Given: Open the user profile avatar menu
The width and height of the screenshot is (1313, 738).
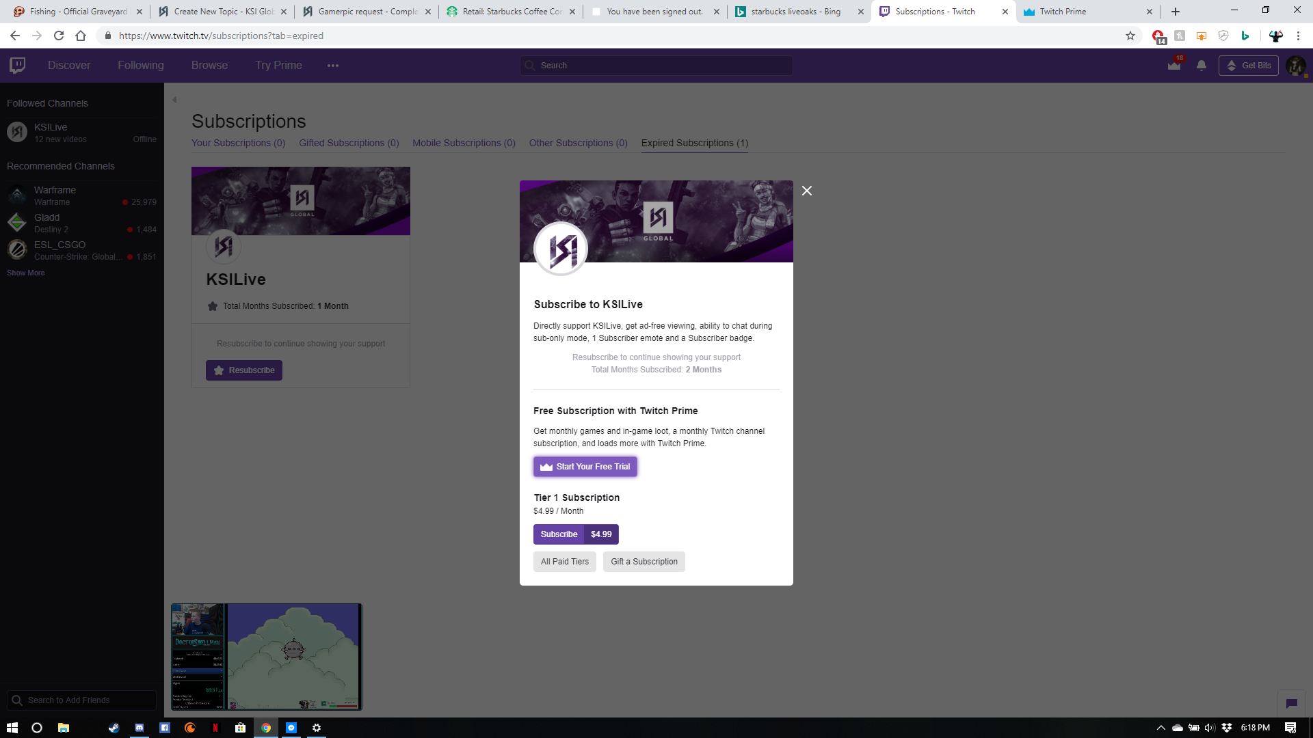Looking at the screenshot, I should [x=1295, y=66].
